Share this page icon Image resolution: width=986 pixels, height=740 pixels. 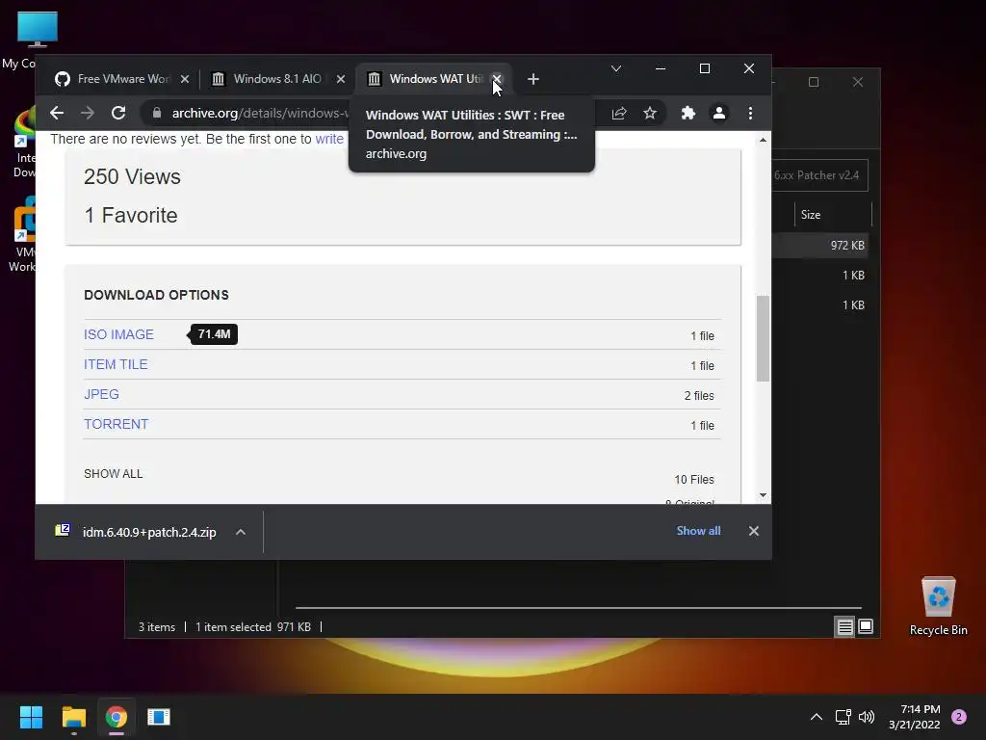[619, 114]
